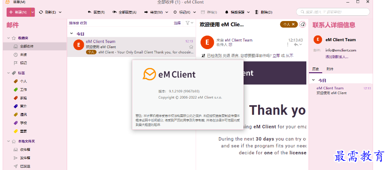Open the eM Client Team message in the list
Viewport: 388px width, 170px height.
[x=131, y=47]
